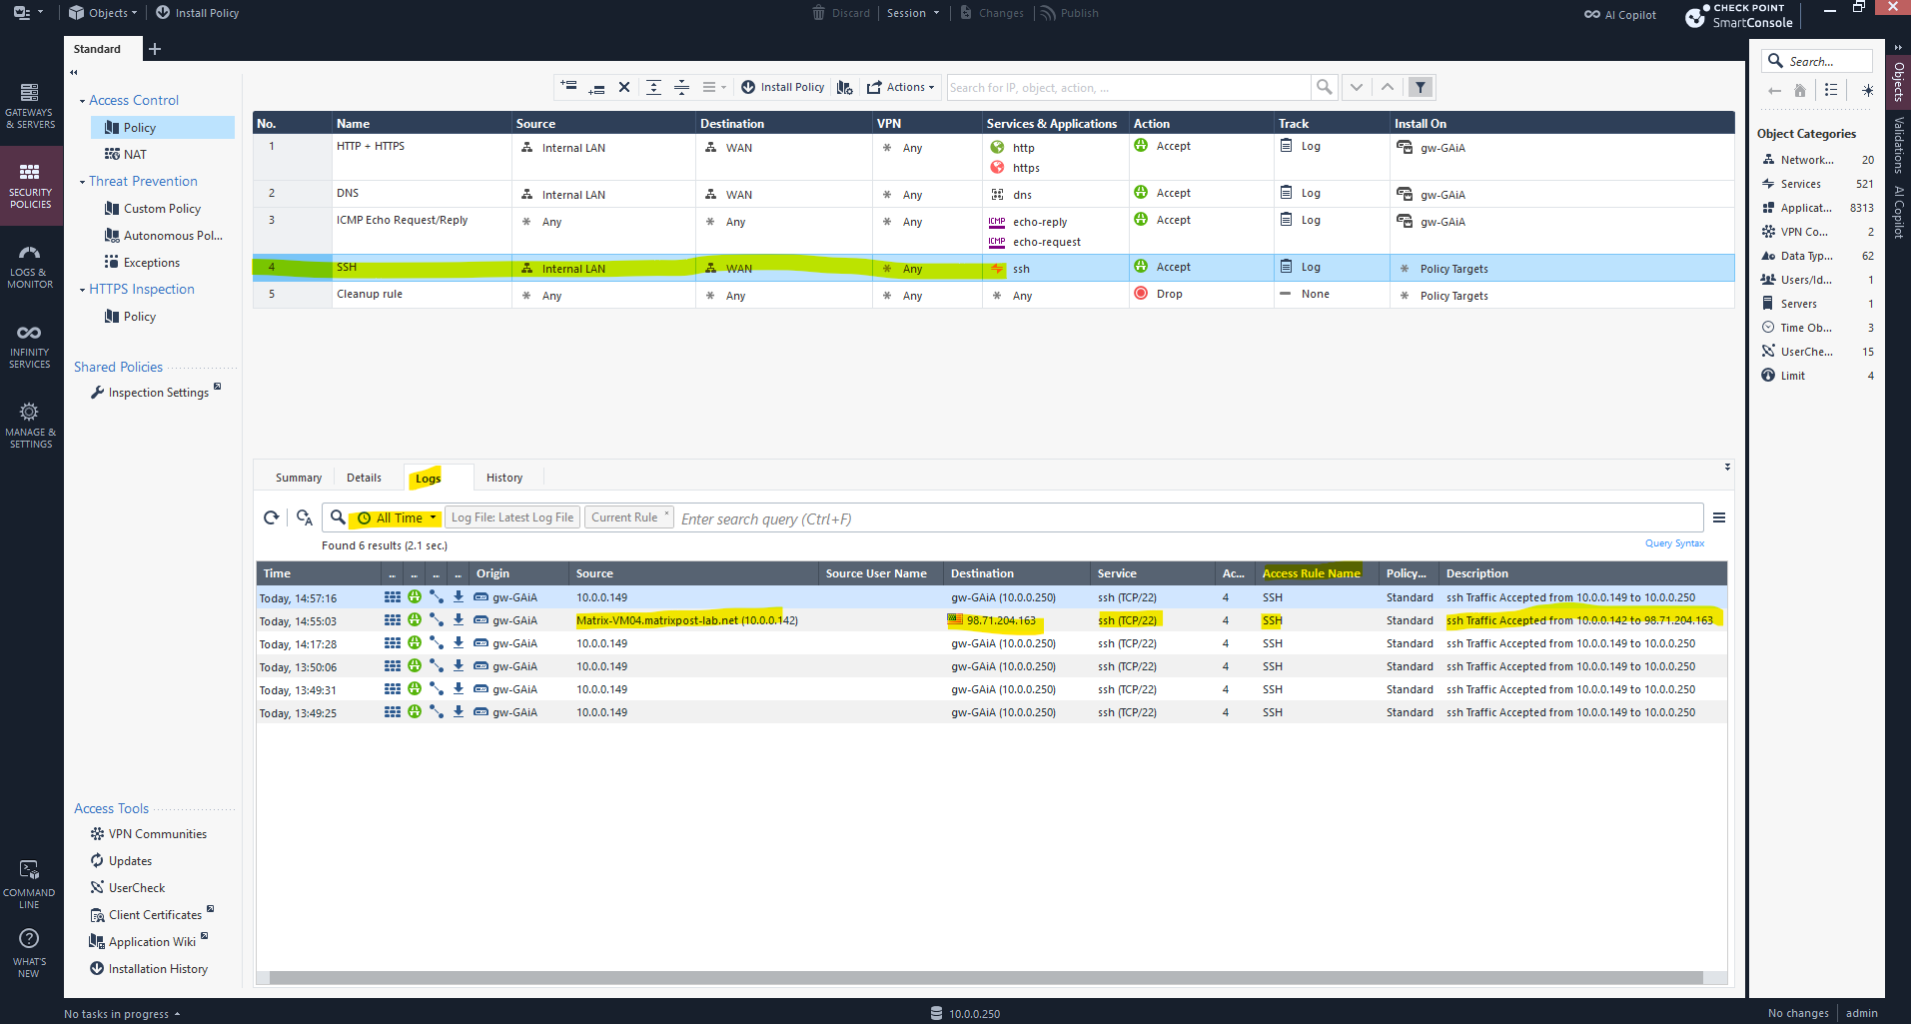
Task: Toggle the rulebase filter funnel
Action: pos(1420,87)
